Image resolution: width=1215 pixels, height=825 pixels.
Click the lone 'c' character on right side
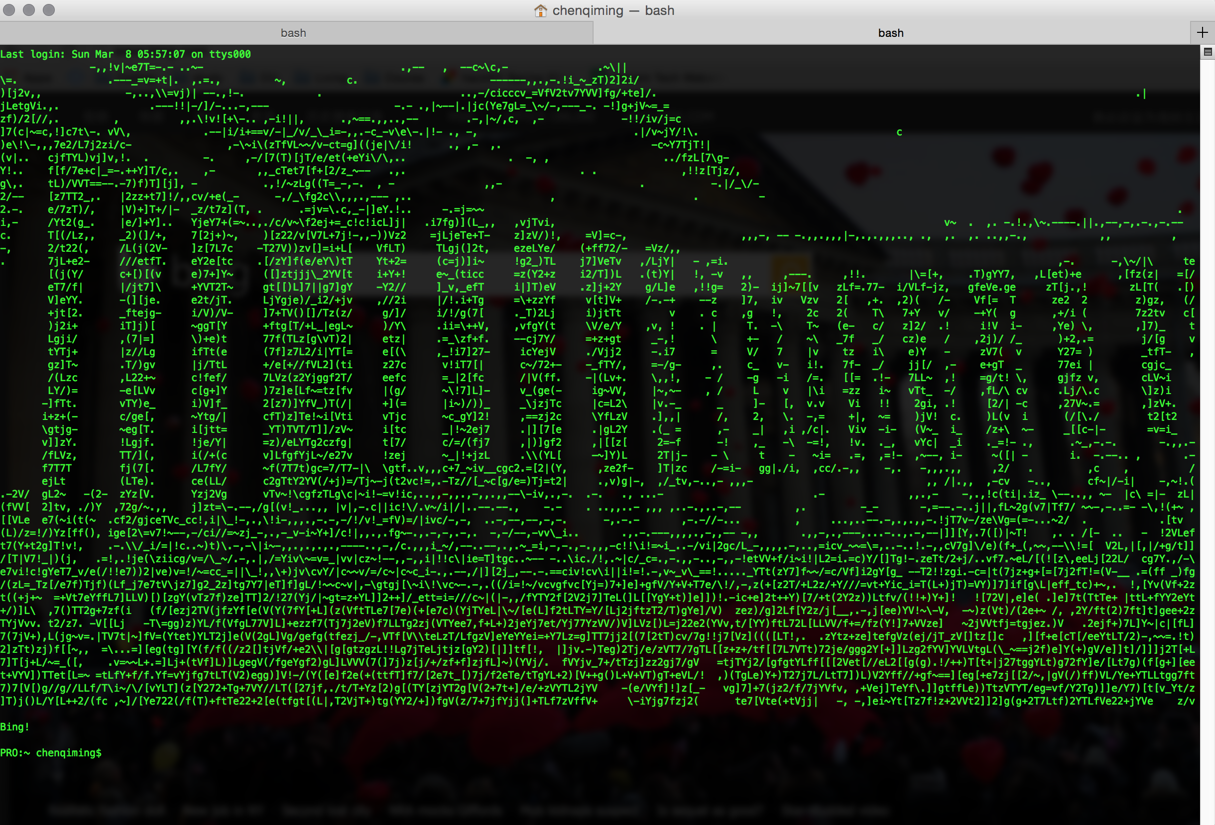[x=899, y=132]
